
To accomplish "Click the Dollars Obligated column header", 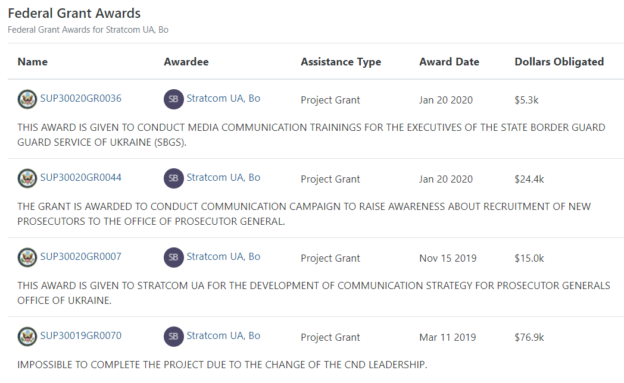I will [x=559, y=62].
